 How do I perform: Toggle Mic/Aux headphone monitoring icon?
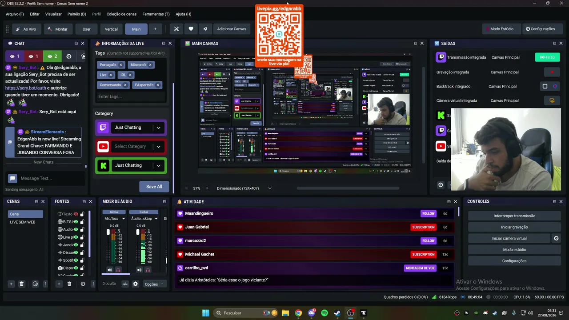click(118, 270)
